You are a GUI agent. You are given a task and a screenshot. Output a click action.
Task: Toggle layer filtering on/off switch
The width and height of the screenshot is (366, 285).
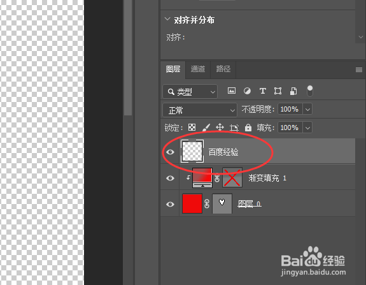310,91
